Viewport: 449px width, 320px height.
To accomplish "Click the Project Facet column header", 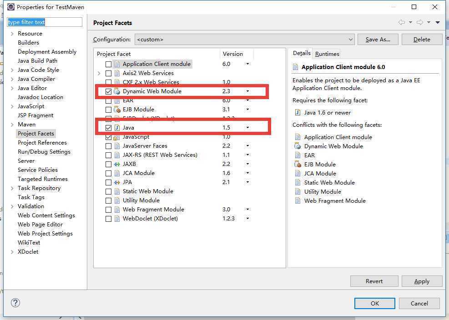I will 157,54.
